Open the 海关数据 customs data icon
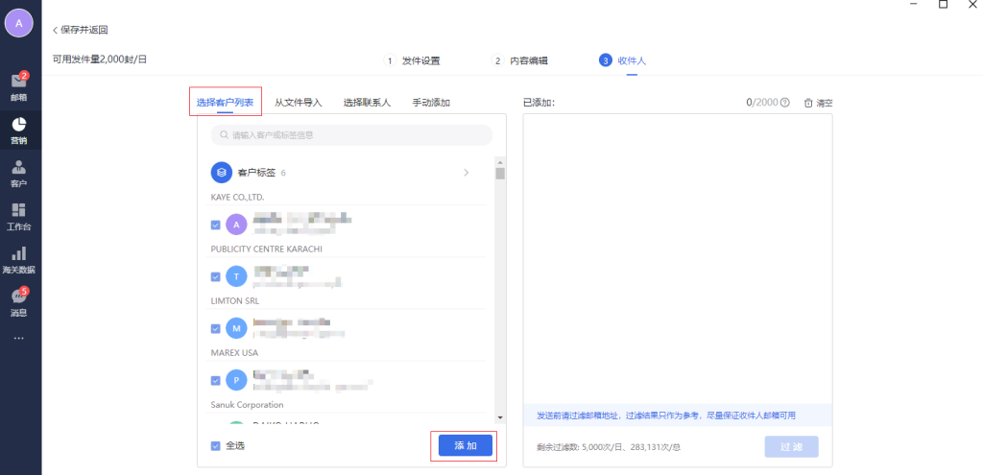 point(19,259)
